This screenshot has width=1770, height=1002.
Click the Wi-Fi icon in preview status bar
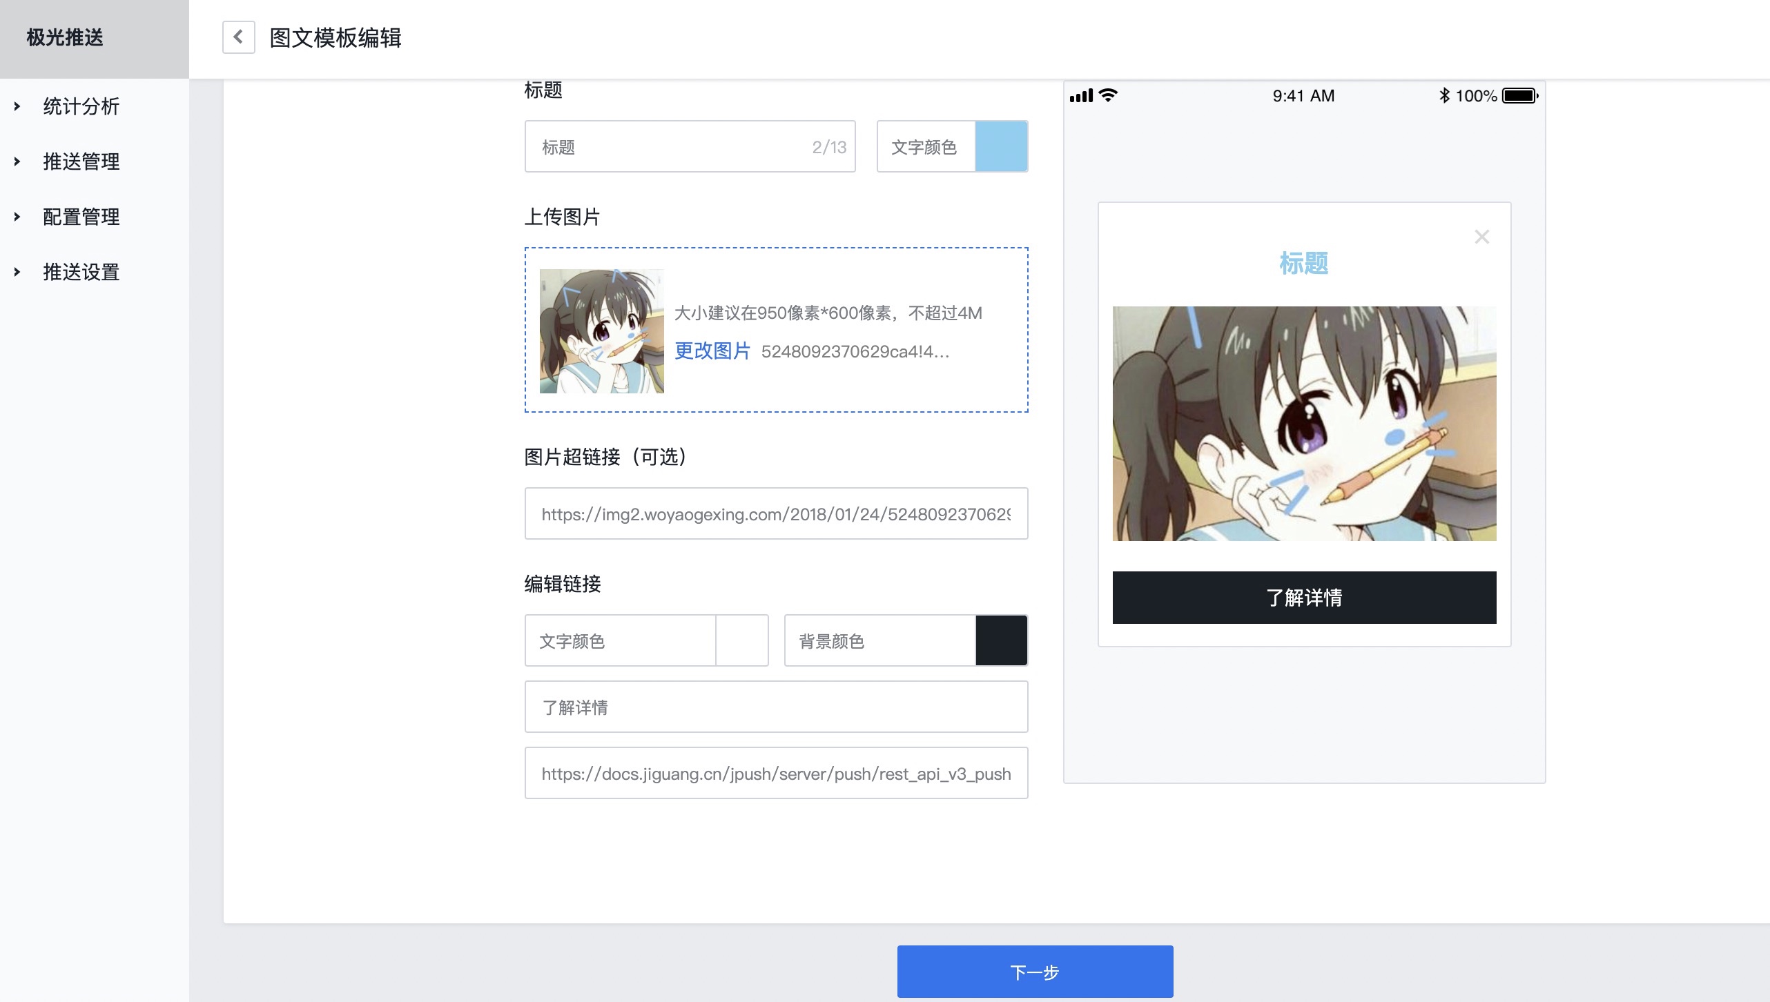[1108, 95]
